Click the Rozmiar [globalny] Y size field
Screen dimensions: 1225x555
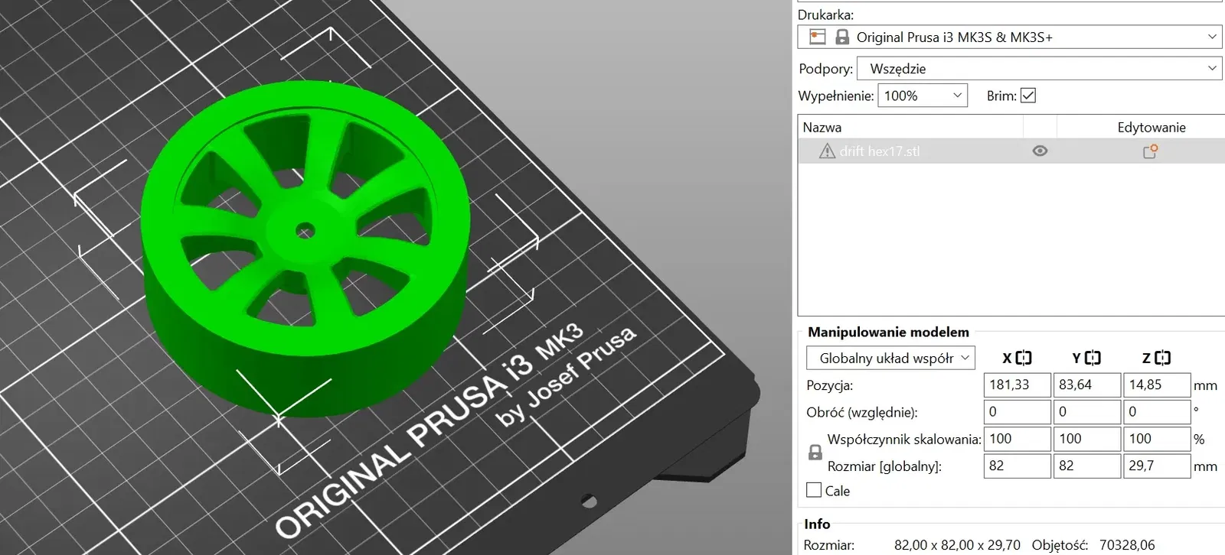pyautogui.click(x=1087, y=466)
